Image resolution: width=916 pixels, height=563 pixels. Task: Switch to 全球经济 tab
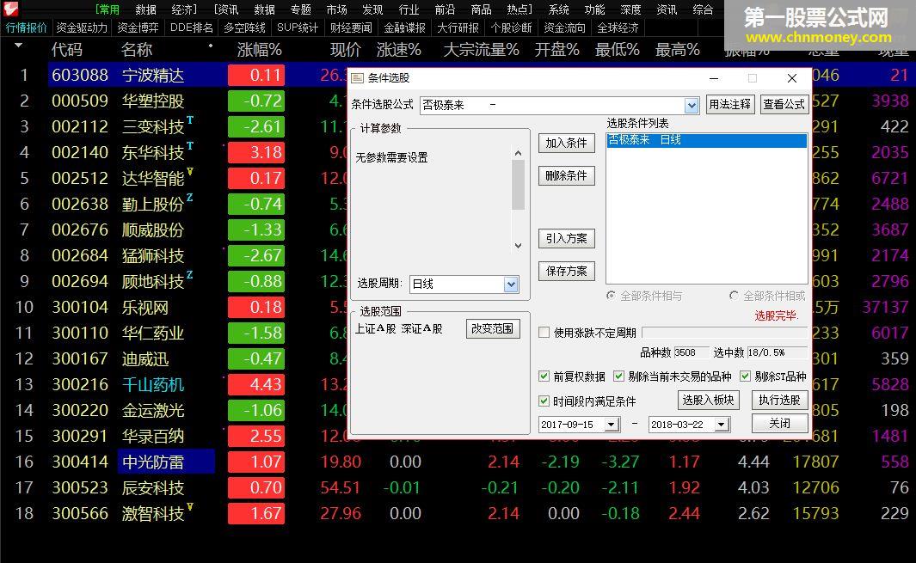coord(618,28)
